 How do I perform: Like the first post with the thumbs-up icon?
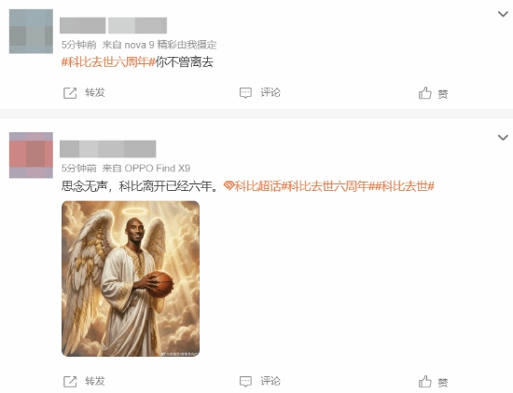pos(425,93)
